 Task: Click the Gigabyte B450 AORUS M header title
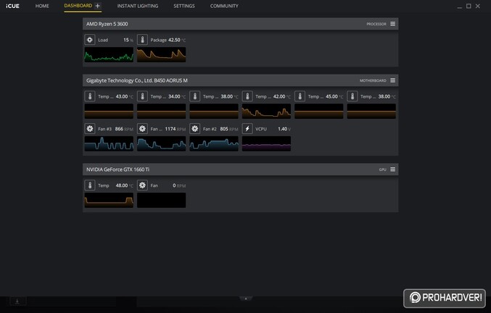coord(137,80)
